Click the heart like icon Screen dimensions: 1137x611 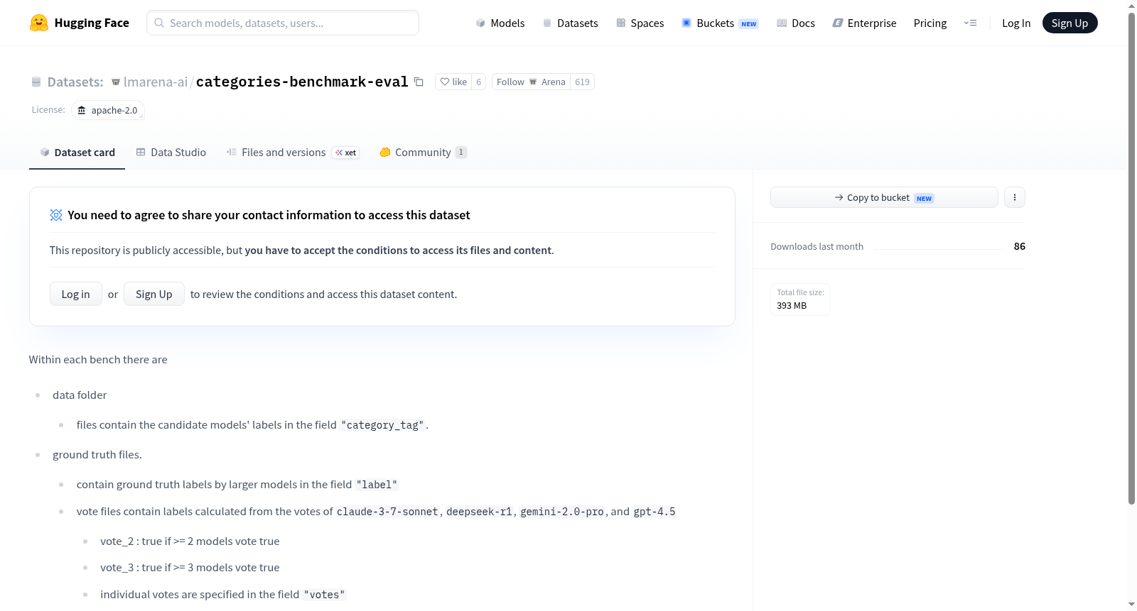pos(445,82)
